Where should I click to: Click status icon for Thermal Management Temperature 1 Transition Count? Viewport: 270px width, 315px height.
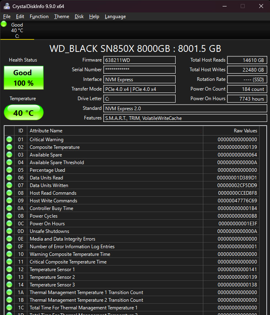(9, 292)
